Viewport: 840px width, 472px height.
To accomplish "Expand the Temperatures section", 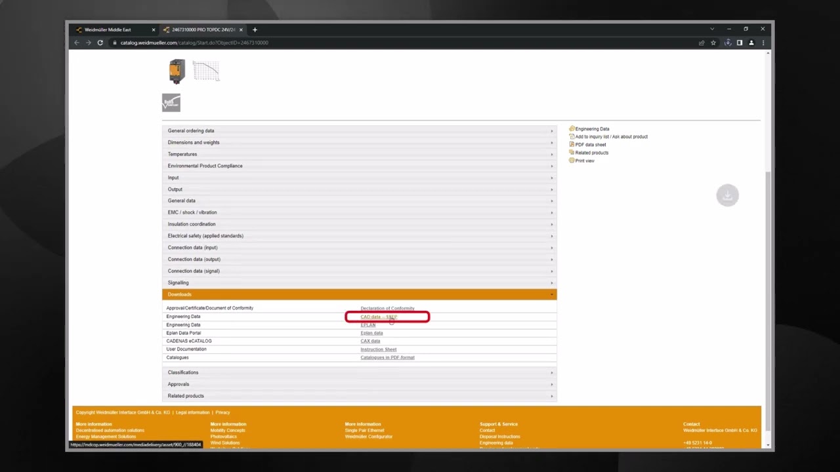I will 359,154.
